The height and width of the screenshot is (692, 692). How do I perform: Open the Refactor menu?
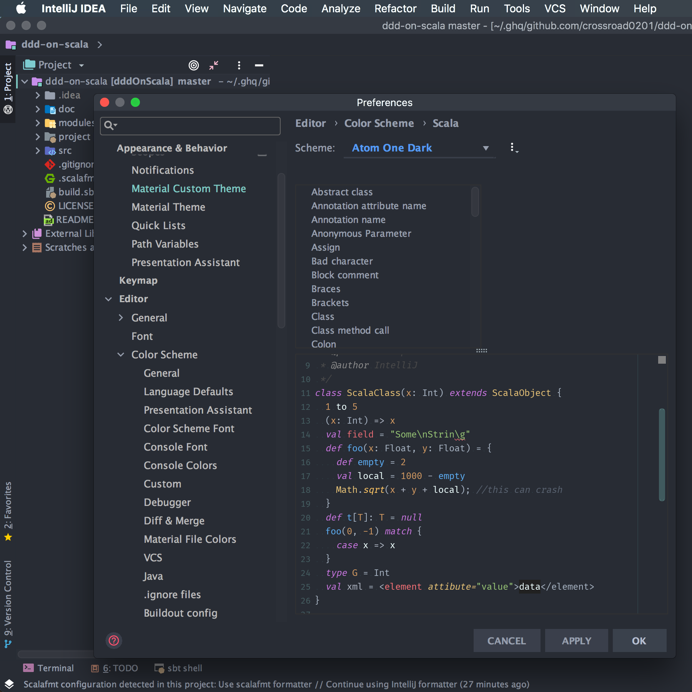pos(395,8)
